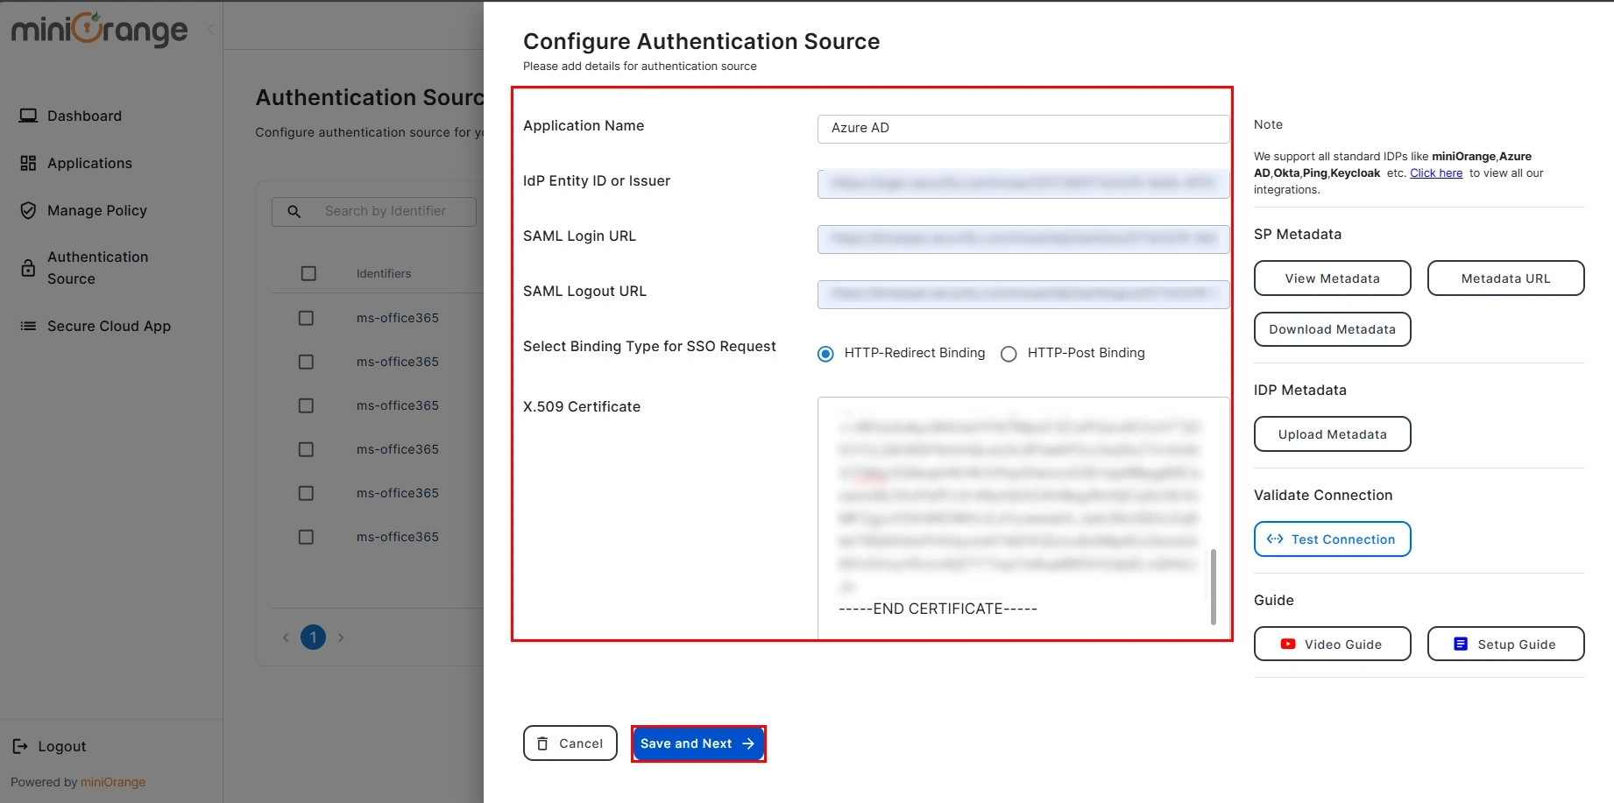Check the fourth ms-office365 row checkbox
Viewport: 1614px width, 803px height.
[306, 449]
